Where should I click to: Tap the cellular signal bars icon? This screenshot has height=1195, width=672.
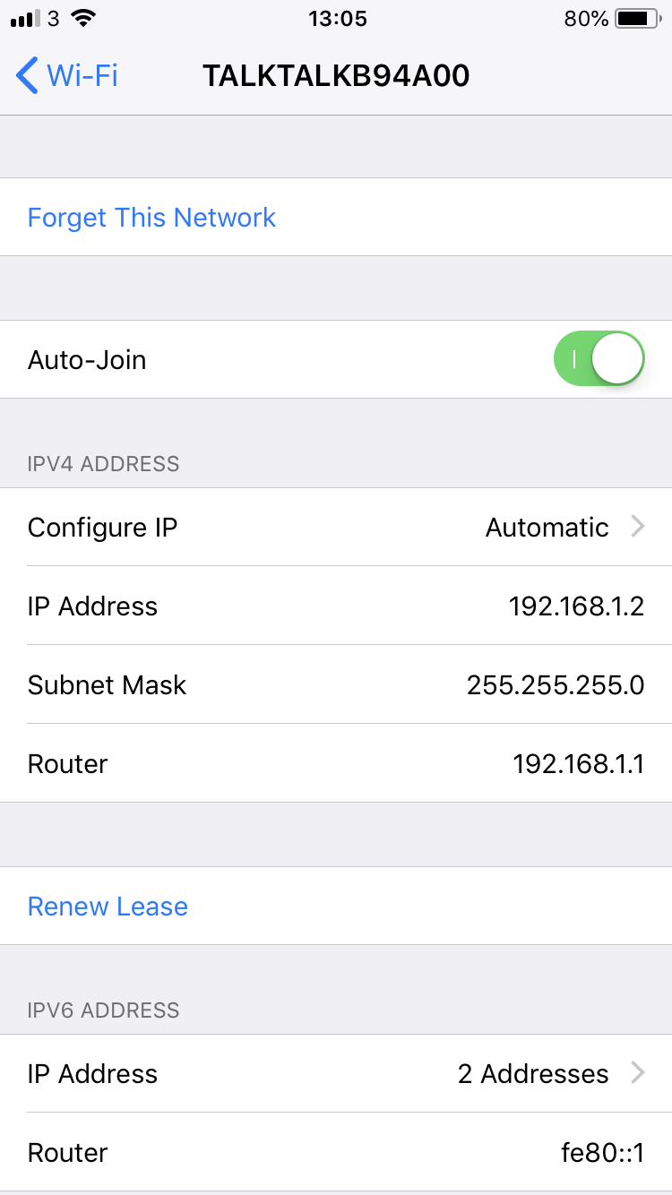click(x=25, y=19)
